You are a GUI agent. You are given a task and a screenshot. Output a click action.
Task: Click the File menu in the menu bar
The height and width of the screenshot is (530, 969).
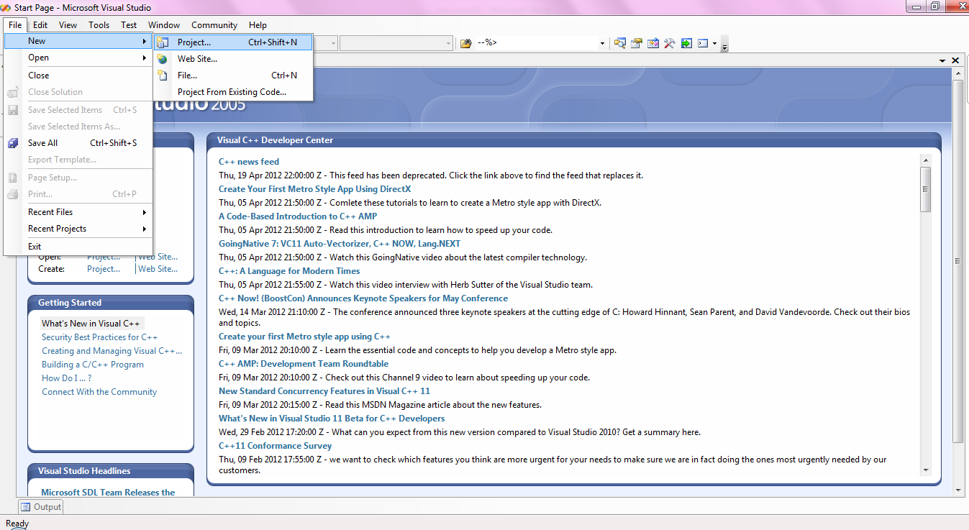15,24
